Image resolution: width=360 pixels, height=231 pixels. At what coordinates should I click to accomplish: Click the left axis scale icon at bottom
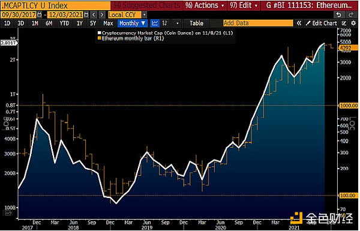tap(8, 214)
